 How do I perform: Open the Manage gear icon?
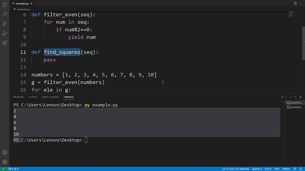[5, 162]
